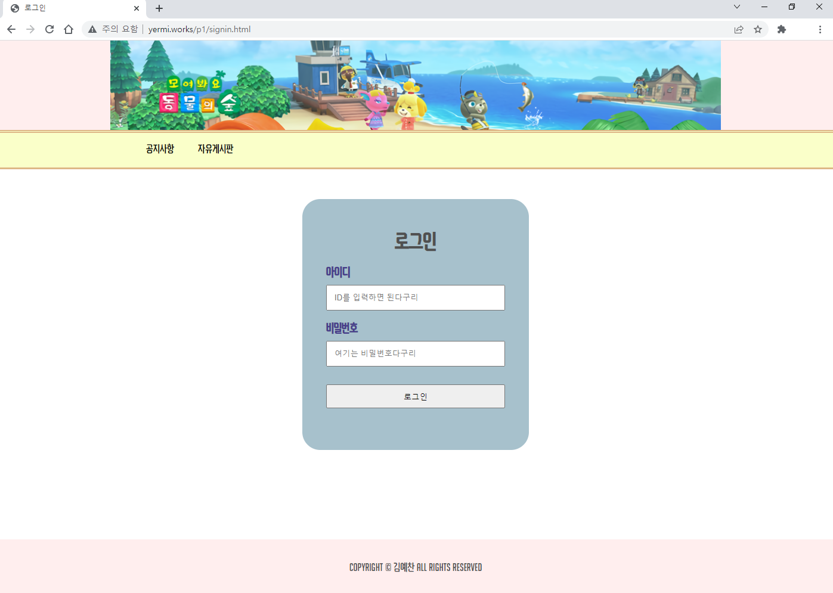Share this page using the share icon
Viewport: 833px width, 593px height.
(739, 29)
